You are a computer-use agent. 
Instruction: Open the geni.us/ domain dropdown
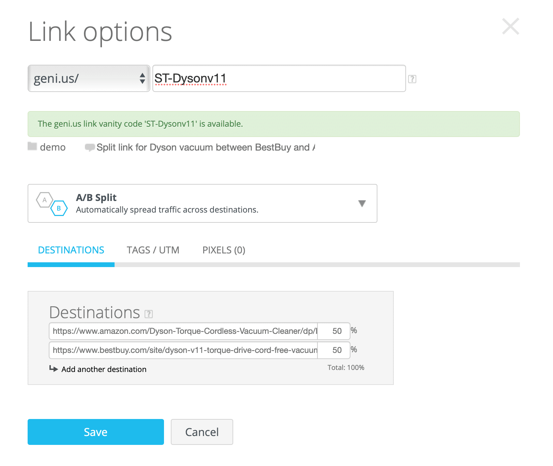point(89,78)
